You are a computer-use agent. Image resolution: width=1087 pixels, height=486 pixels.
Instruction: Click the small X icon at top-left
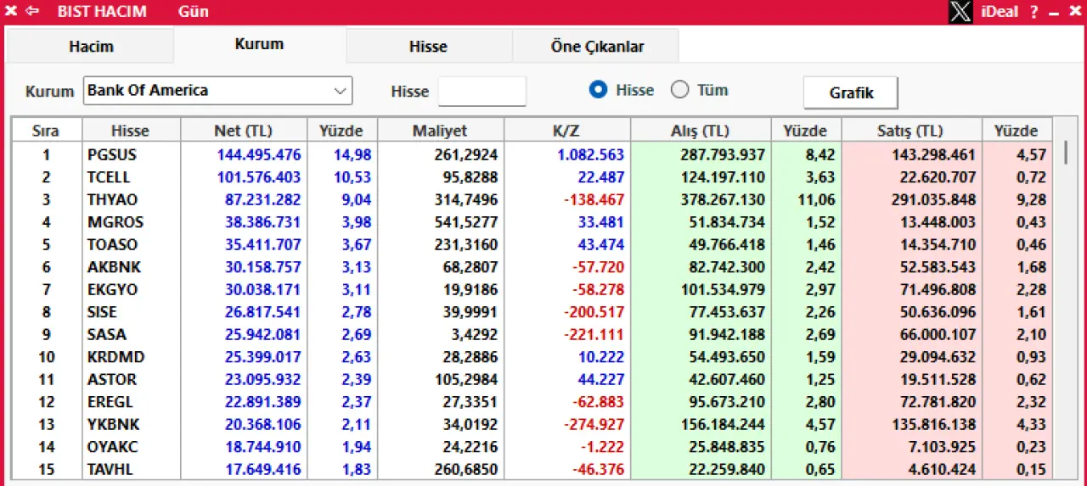(11, 11)
